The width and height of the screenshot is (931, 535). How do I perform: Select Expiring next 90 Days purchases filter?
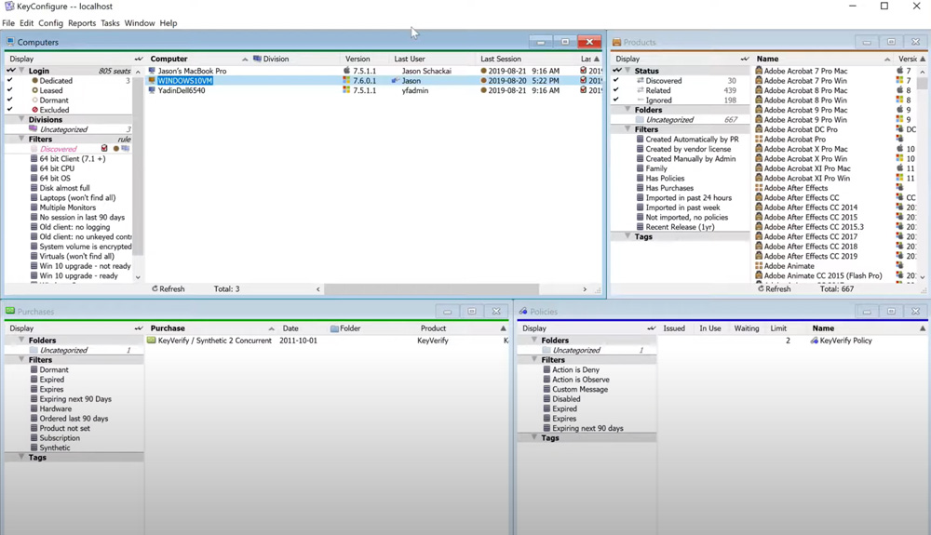(x=75, y=398)
